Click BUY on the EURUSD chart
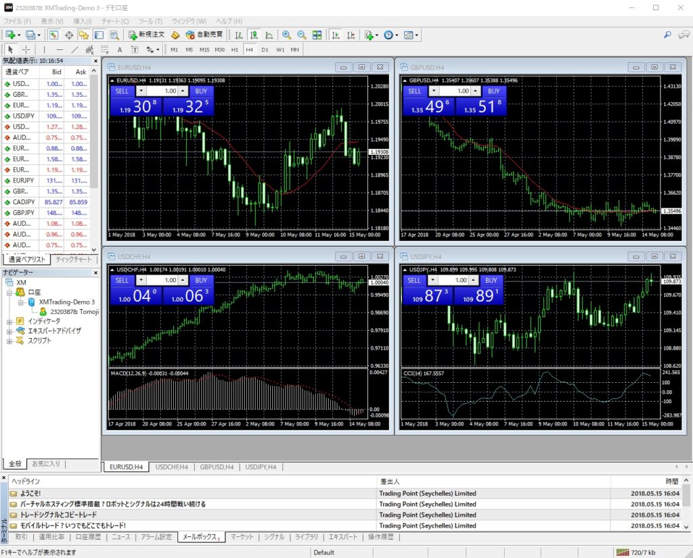Viewport: 693px width, 558px height. point(201,91)
